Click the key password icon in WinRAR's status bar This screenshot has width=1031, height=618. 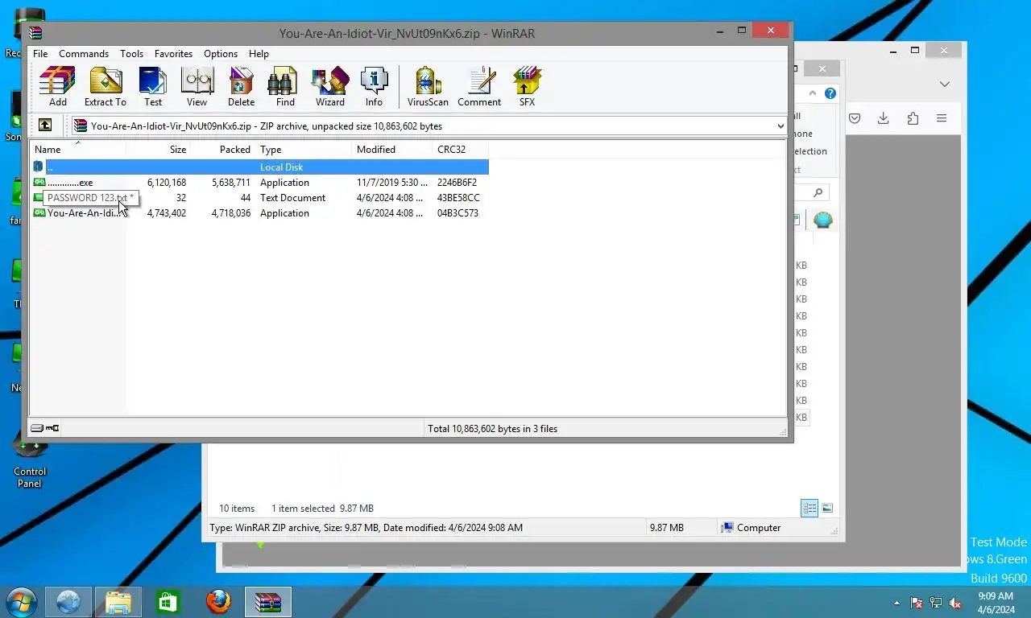52,428
